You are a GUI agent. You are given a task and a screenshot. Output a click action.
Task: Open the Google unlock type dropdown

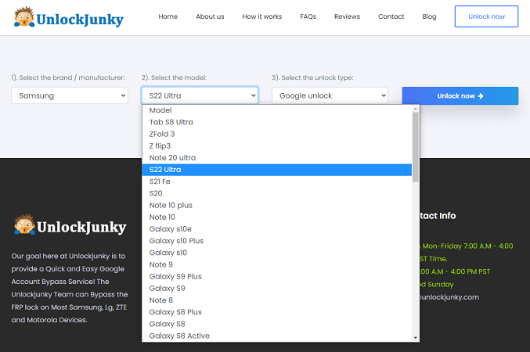[330, 95]
